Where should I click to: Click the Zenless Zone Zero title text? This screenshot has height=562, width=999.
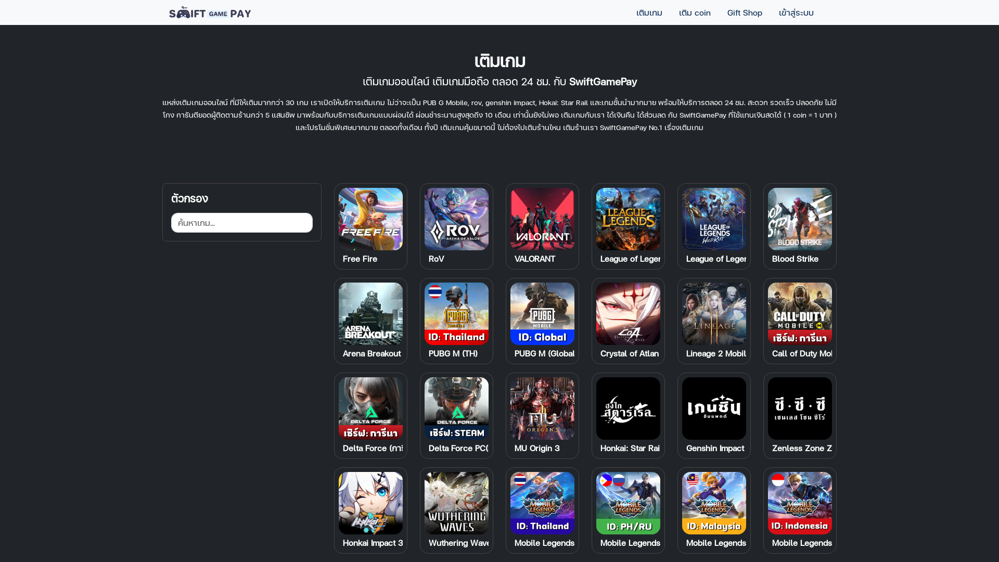[x=802, y=448]
